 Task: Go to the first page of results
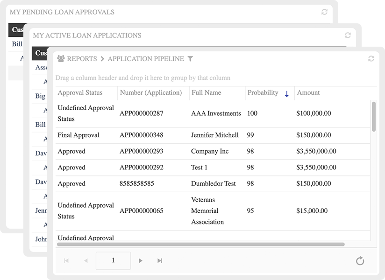coord(66,261)
